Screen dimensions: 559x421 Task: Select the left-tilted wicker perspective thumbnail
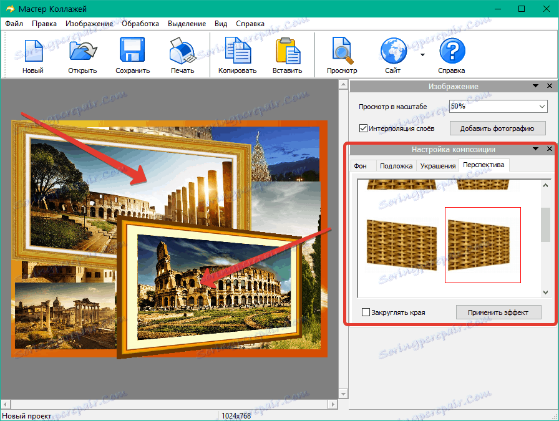(x=402, y=245)
